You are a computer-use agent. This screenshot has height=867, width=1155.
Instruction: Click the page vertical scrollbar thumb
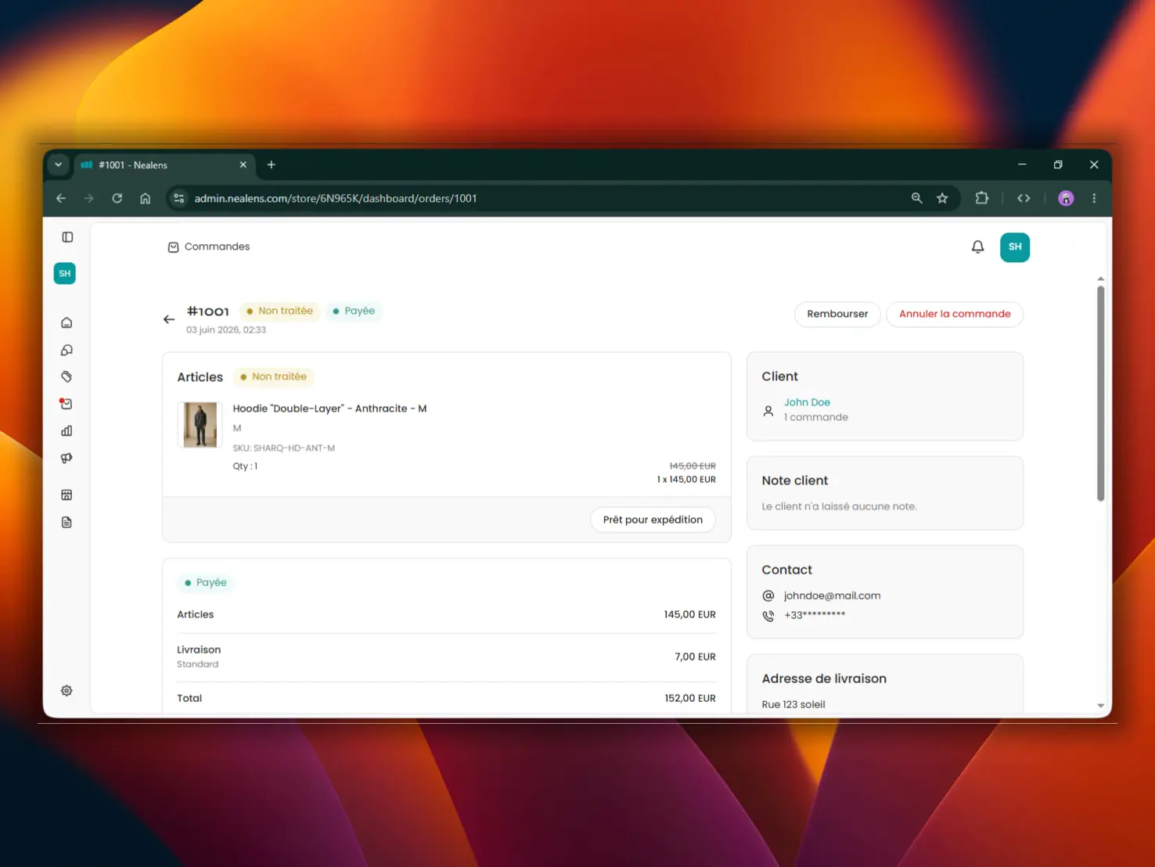[1100, 394]
